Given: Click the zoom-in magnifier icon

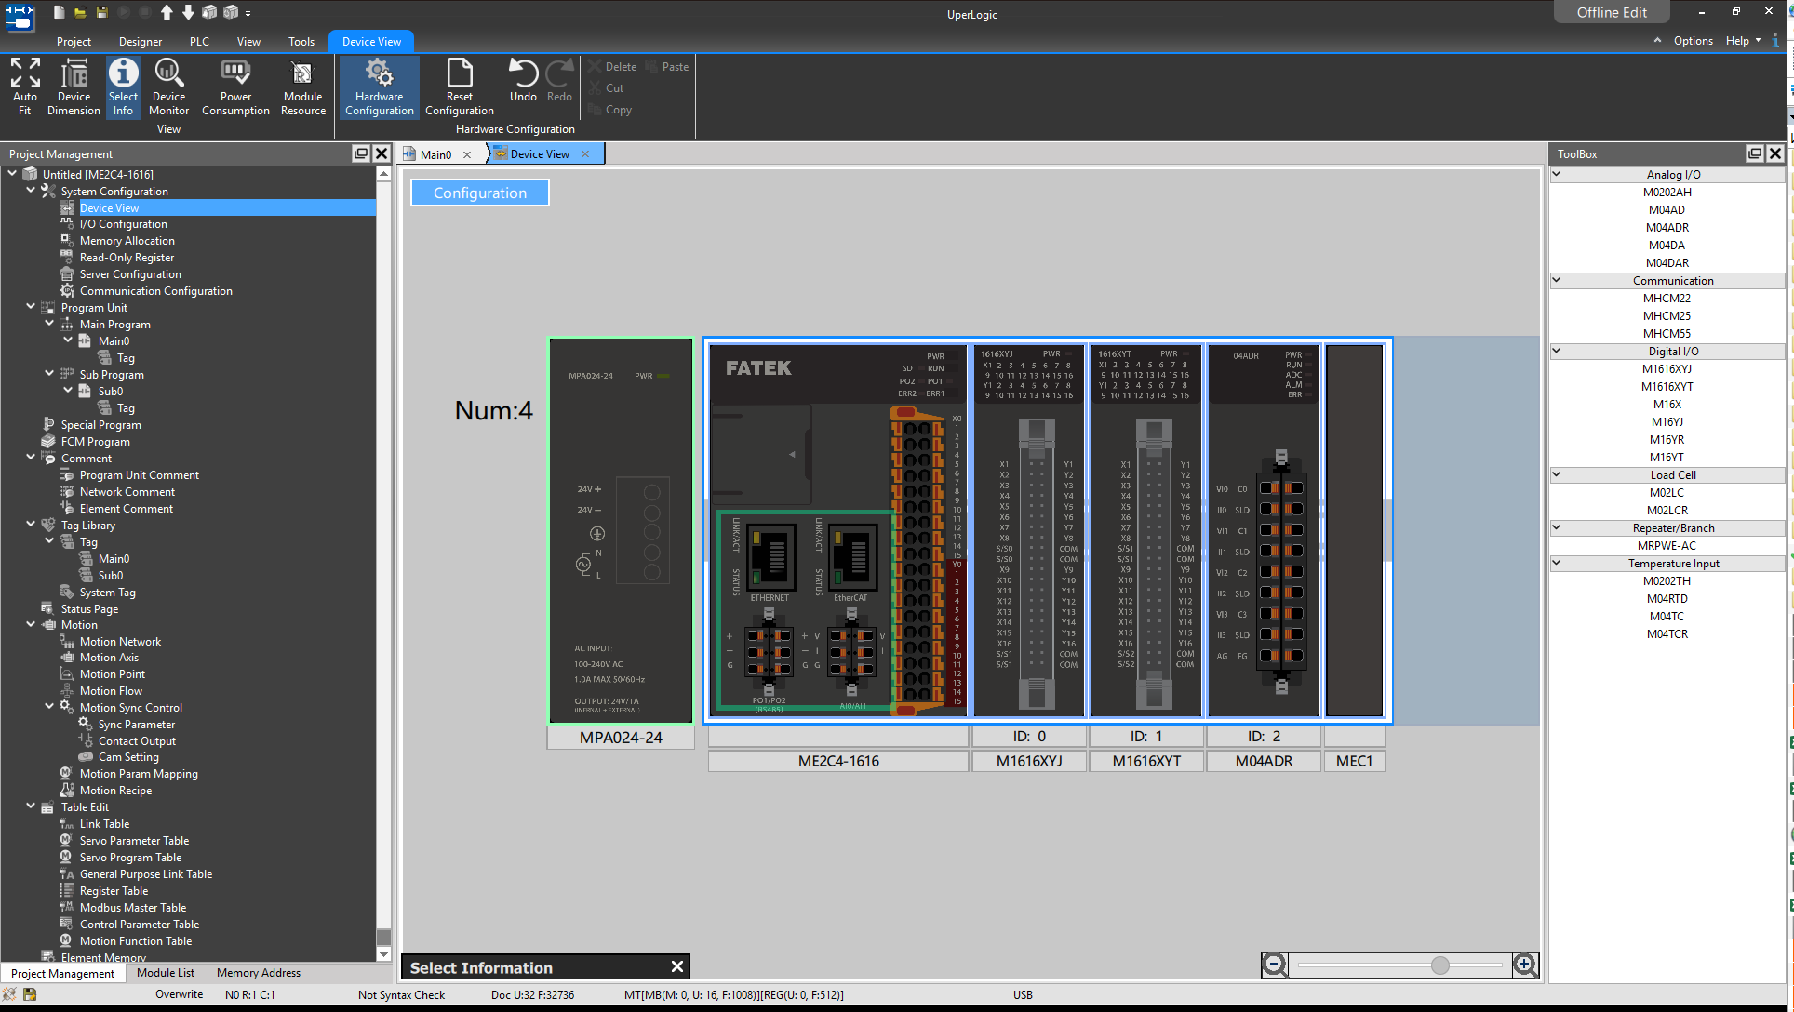Looking at the screenshot, I should [1525, 965].
